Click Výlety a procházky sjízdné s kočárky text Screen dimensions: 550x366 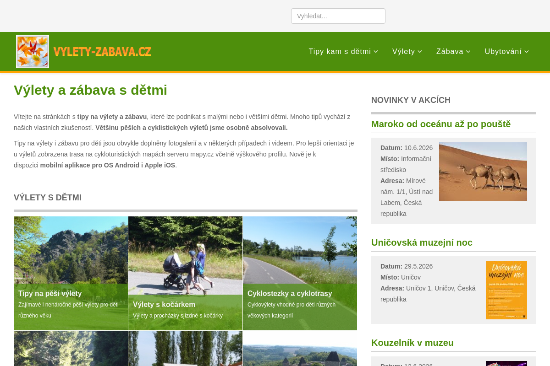pyautogui.click(x=178, y=316)
